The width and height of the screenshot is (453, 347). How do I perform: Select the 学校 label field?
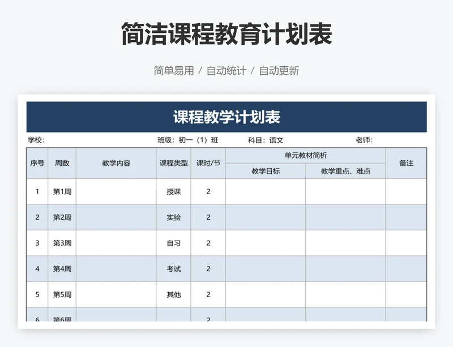coord(36,140)
